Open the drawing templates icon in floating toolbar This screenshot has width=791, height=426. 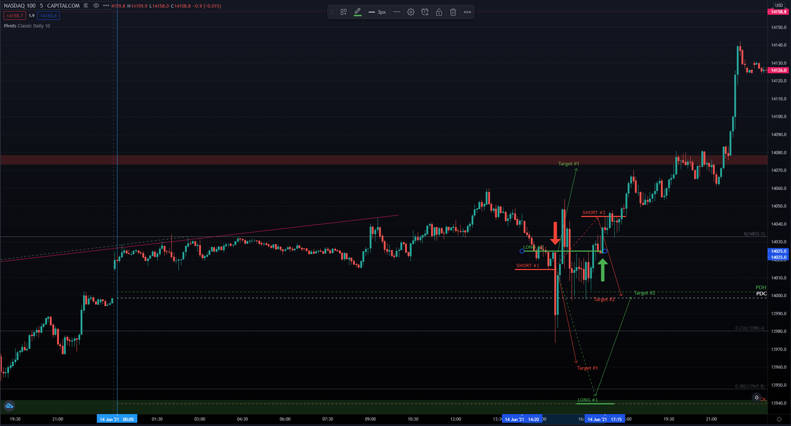tap(343, 12)
